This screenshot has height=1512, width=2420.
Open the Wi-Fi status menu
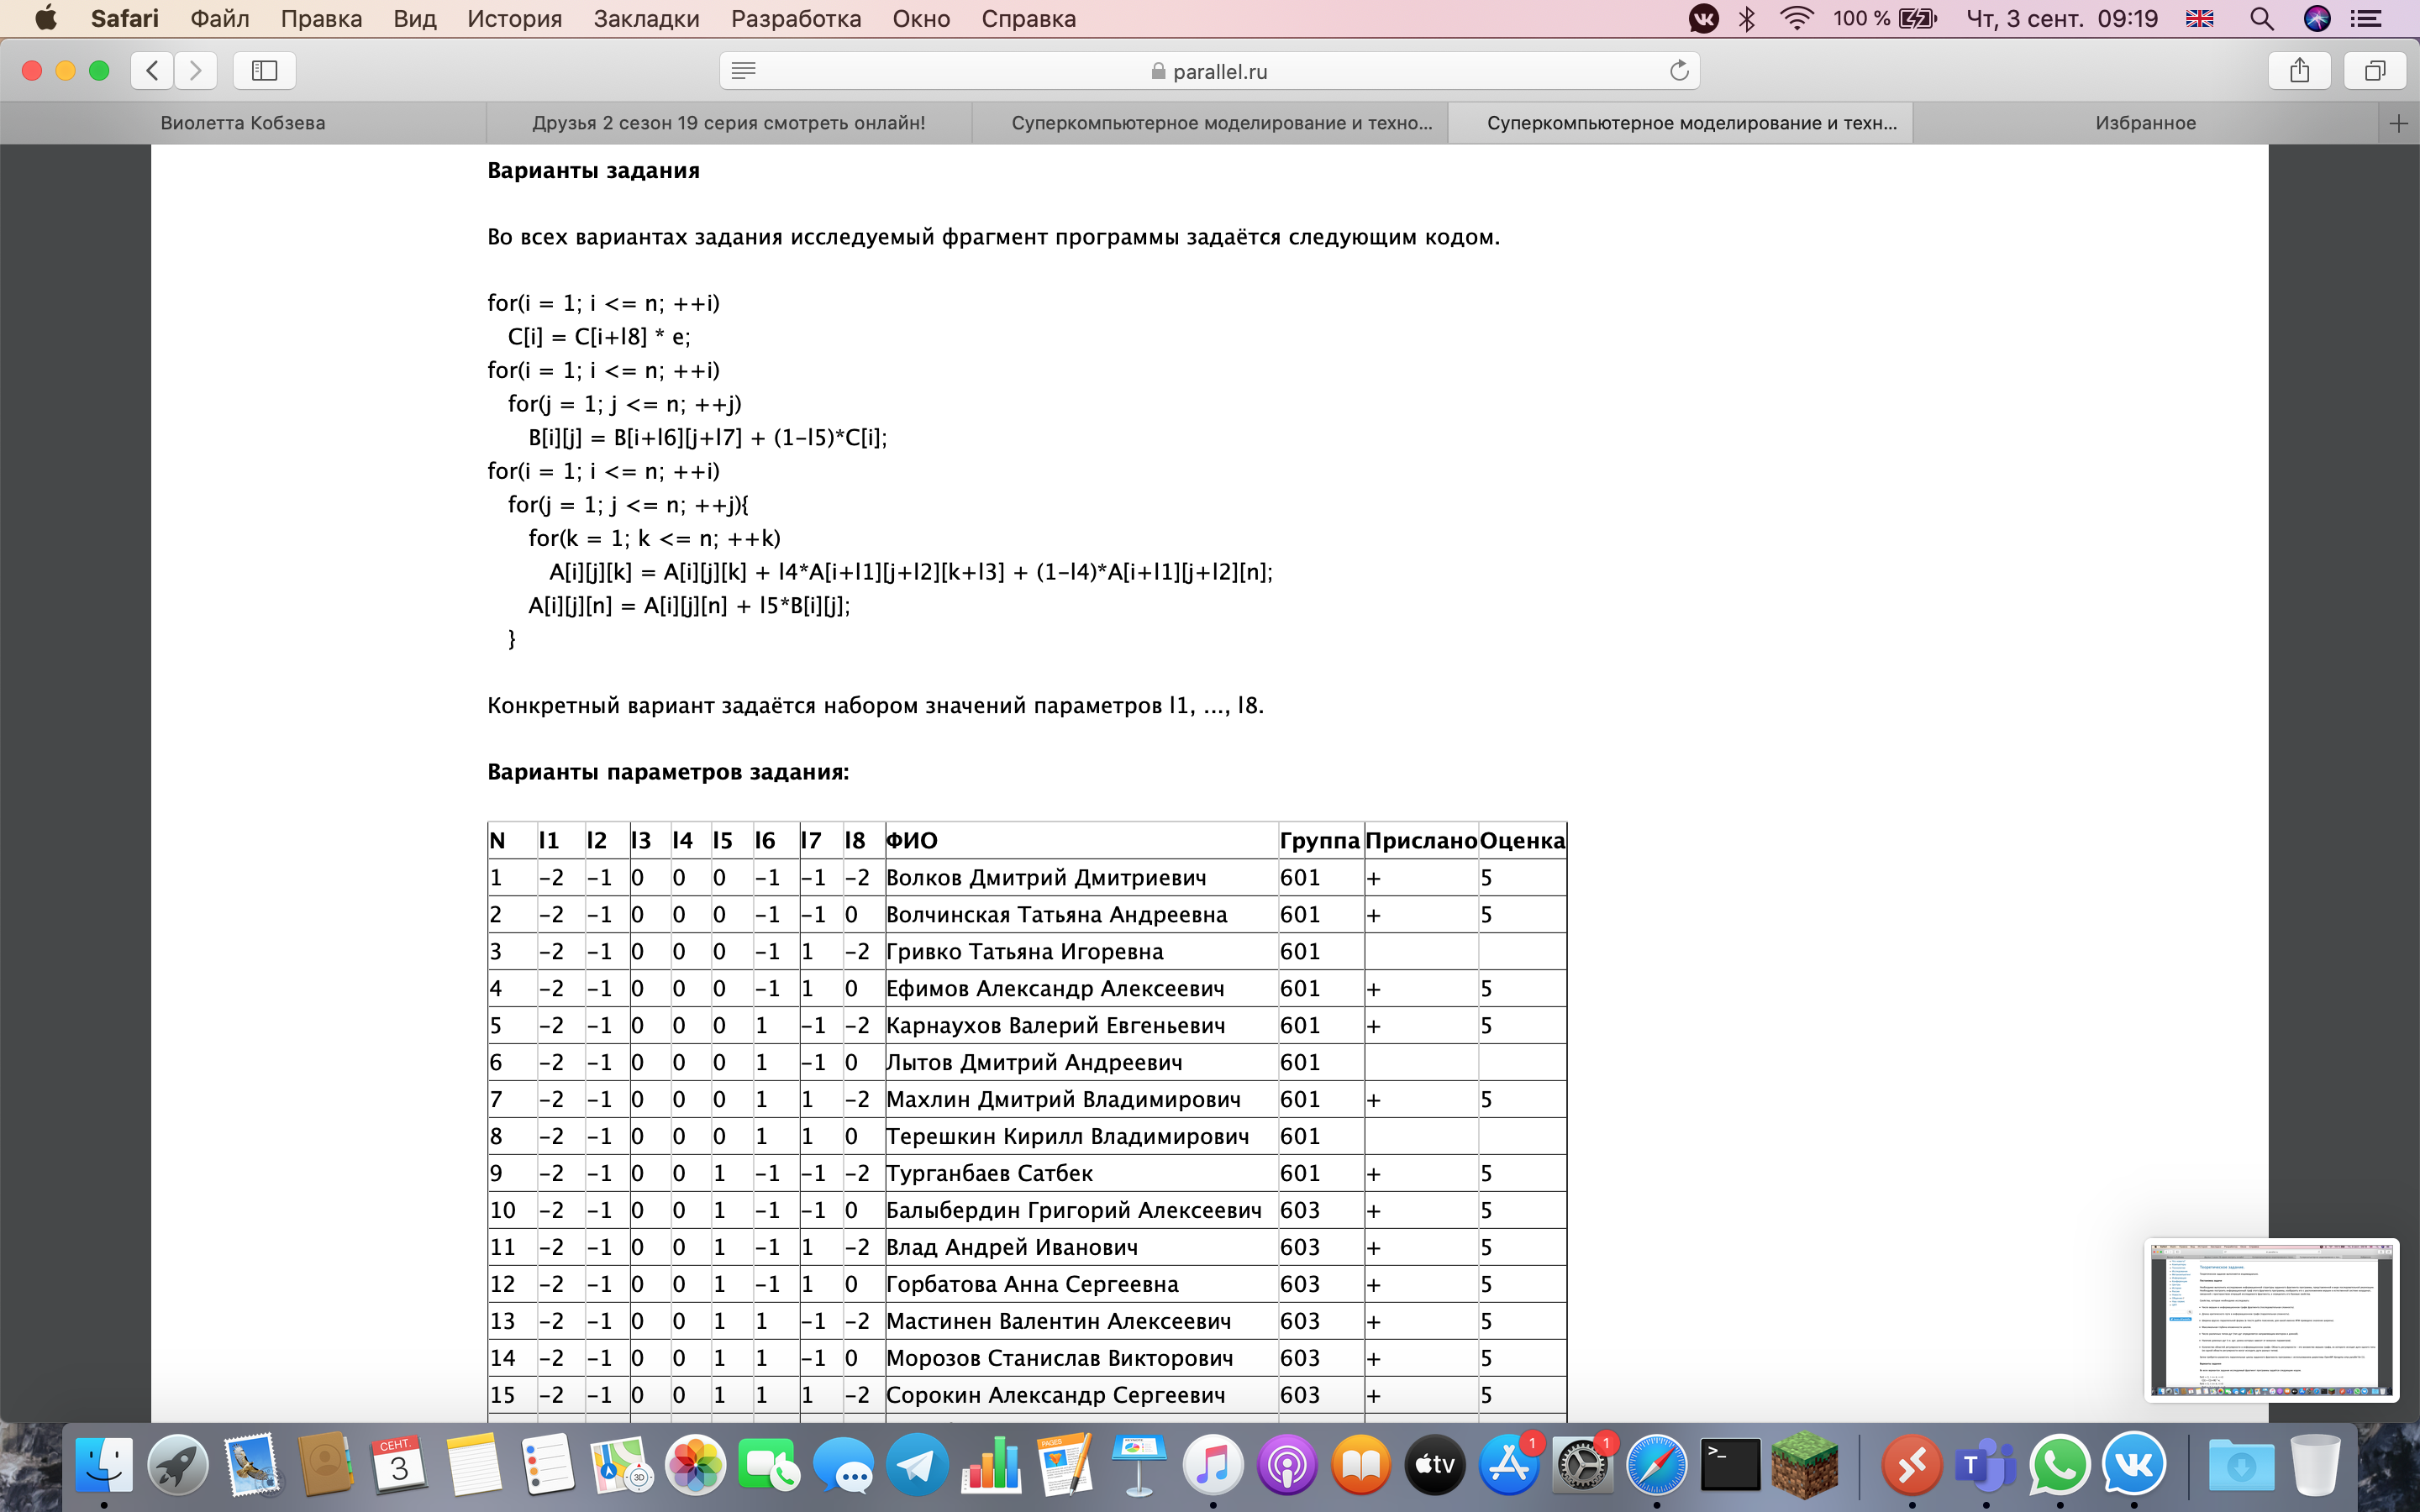click(1797, 18)
